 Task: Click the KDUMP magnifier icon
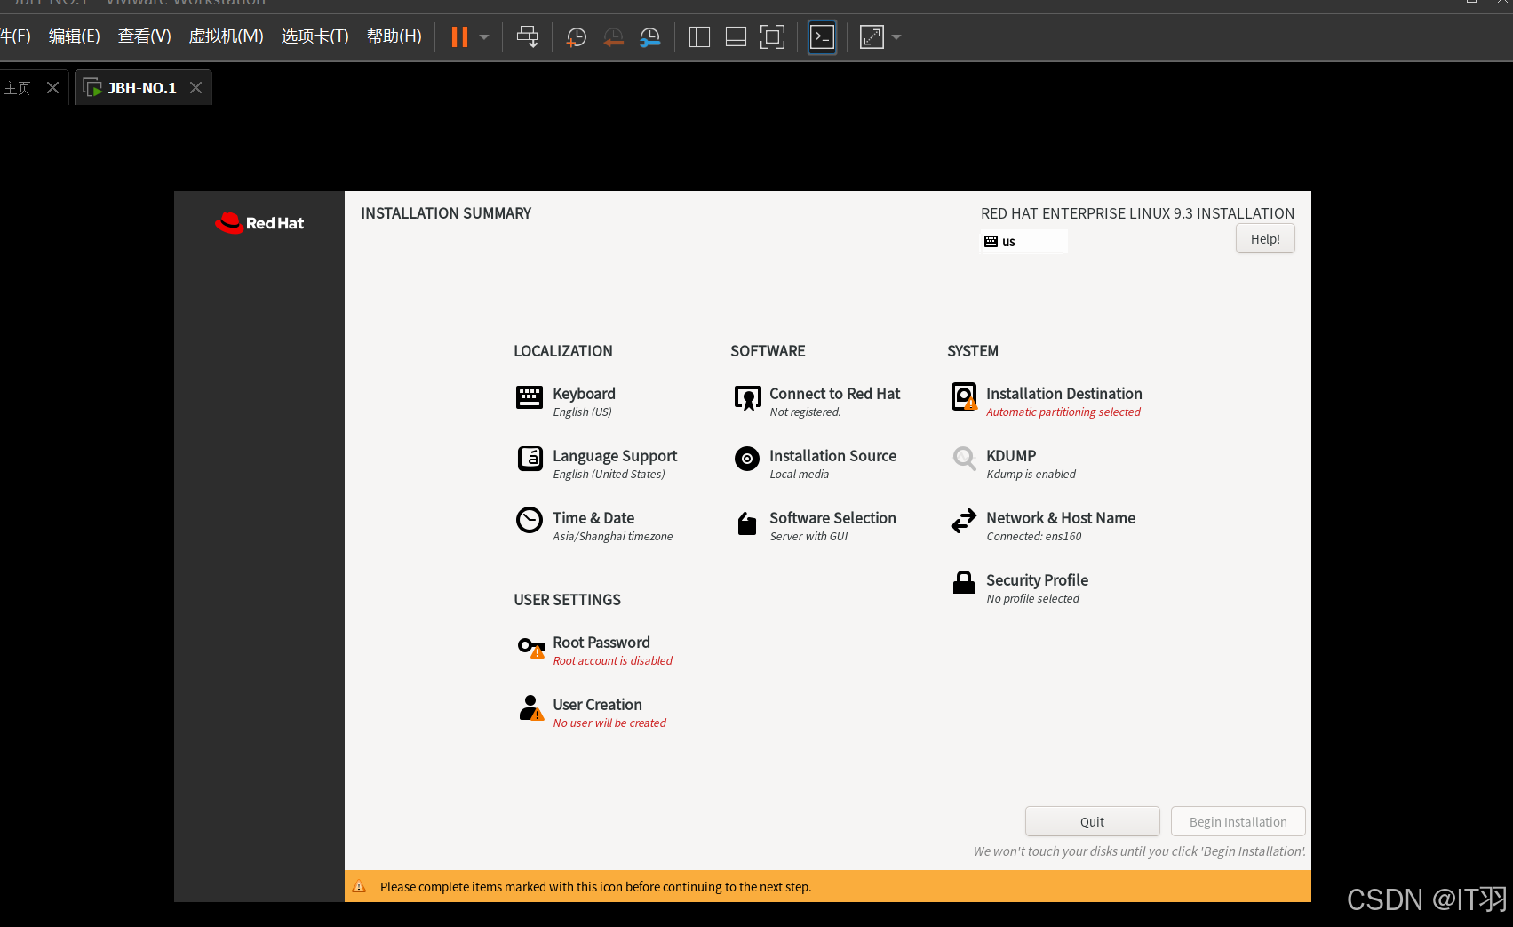tap(964, 459)
